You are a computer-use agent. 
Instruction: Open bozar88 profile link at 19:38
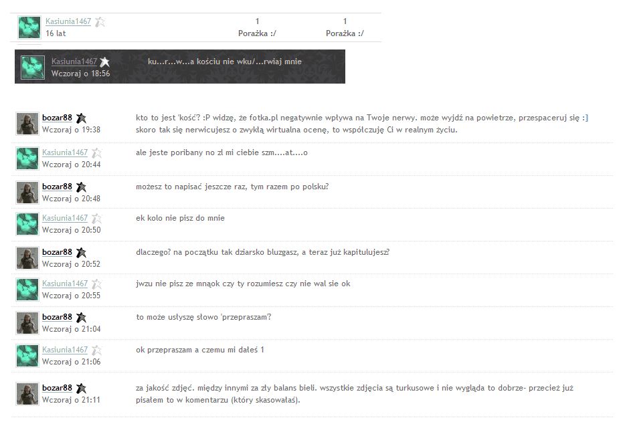58,118
